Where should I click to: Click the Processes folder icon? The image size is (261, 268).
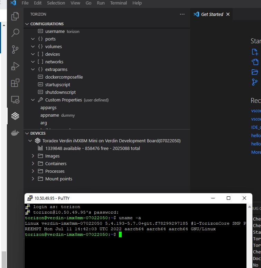click(x=40, y=171)
